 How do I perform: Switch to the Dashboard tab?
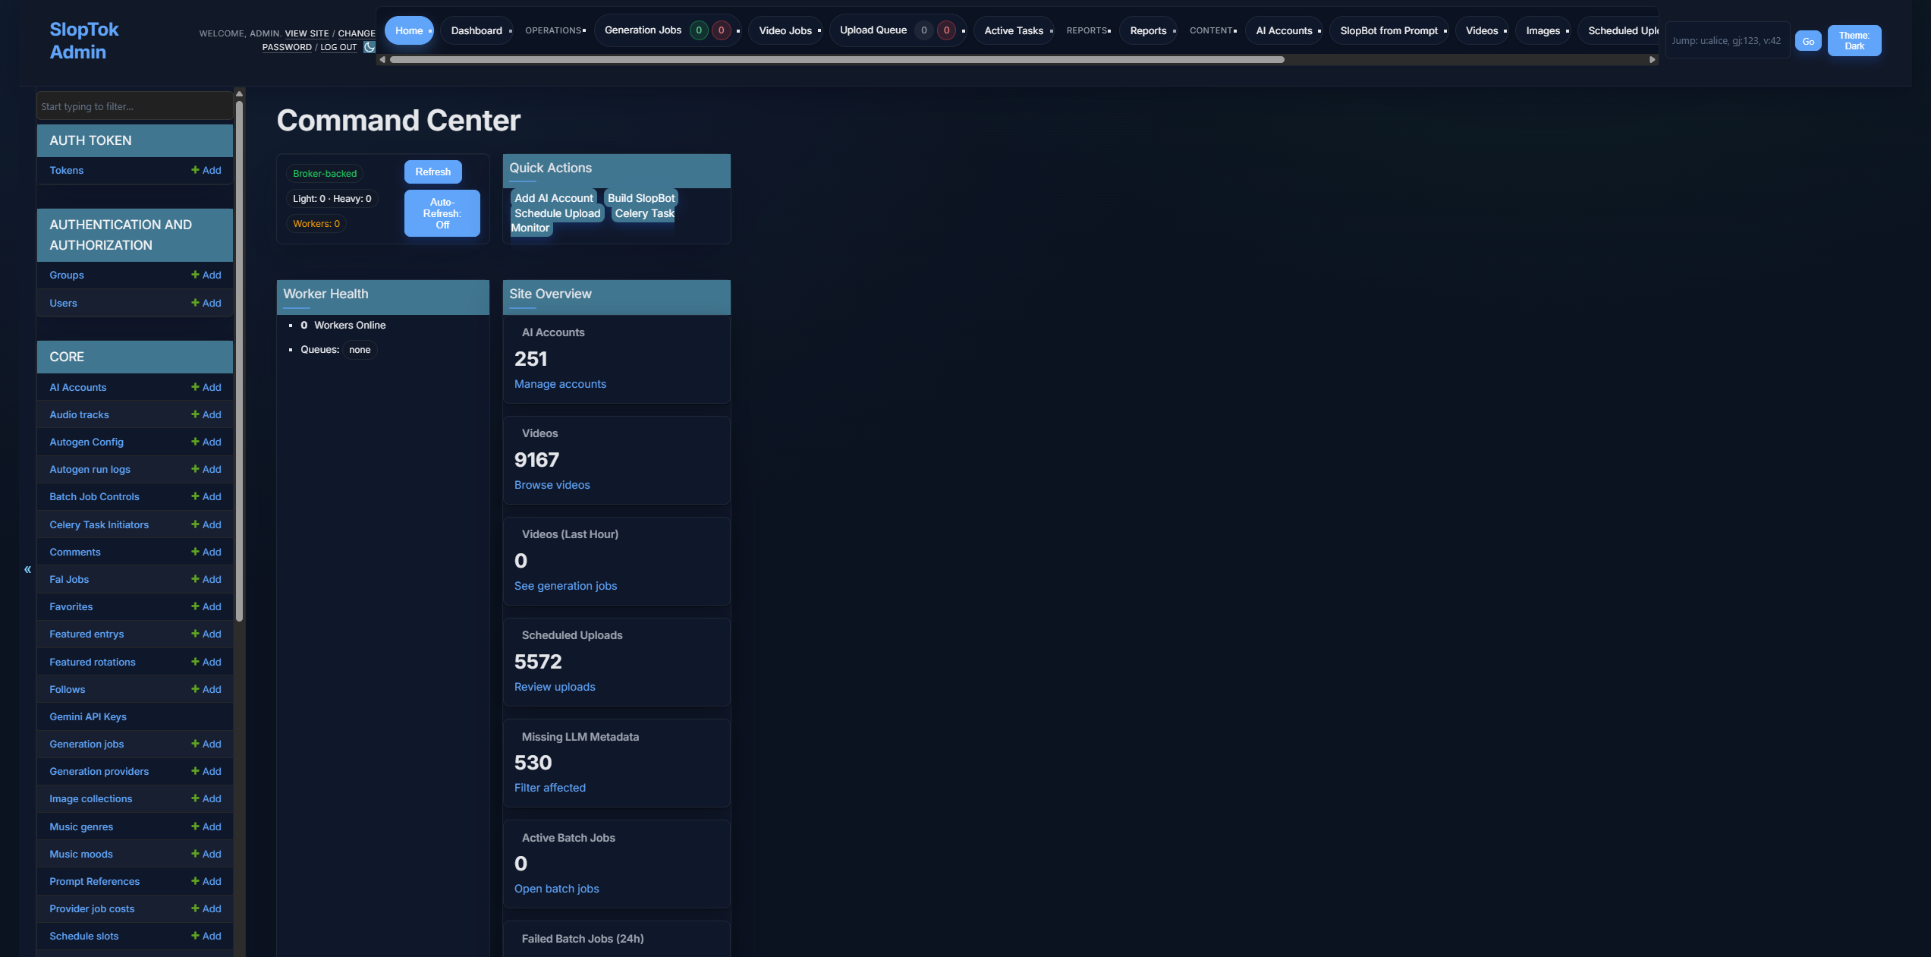click(476, 30)
